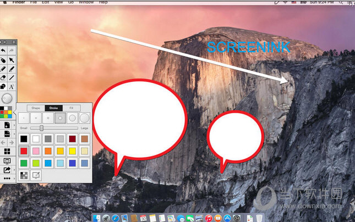Go to next page with right arrow
Screen dimensions: 355x222
point(12,143)
